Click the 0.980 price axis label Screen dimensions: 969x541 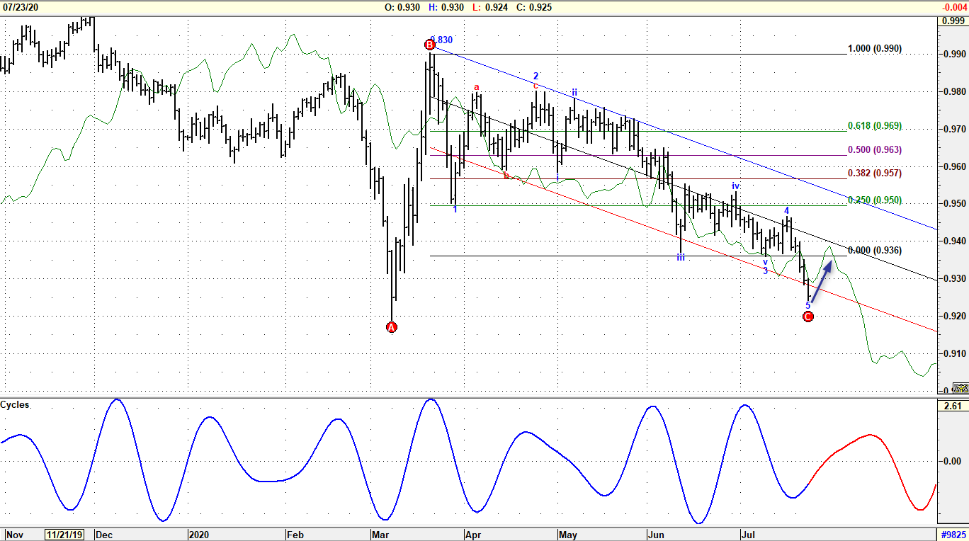[x=954, y=92]
